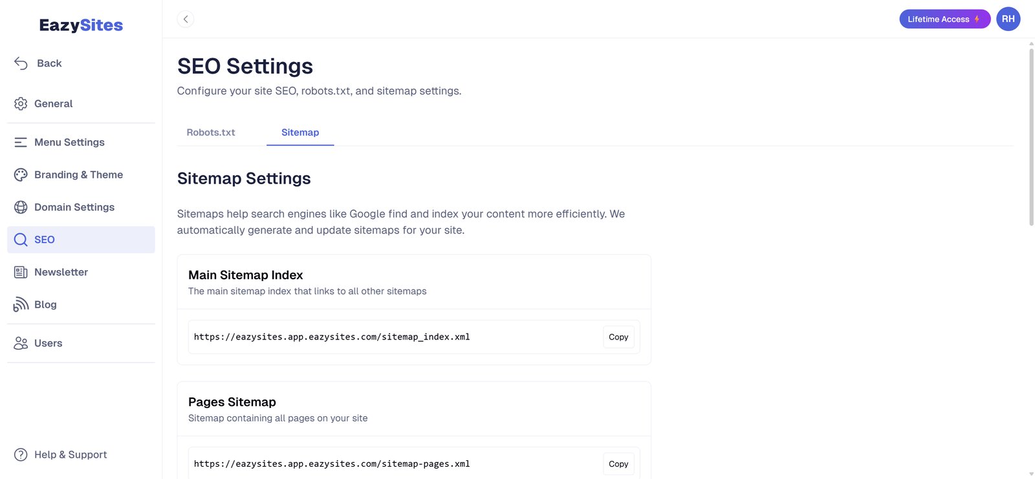Click the page vertical scrollbar

(1031, 137)
